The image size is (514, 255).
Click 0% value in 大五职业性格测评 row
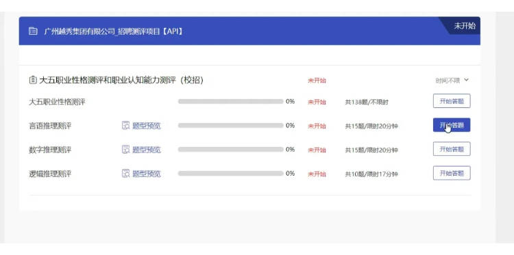(290, 101)
